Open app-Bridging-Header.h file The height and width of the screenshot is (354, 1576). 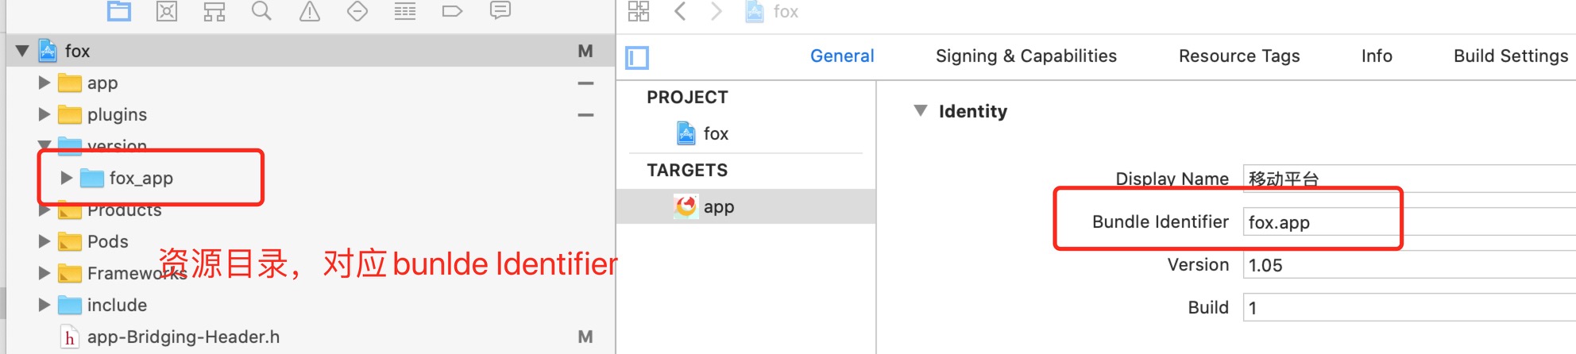point(183,337)
